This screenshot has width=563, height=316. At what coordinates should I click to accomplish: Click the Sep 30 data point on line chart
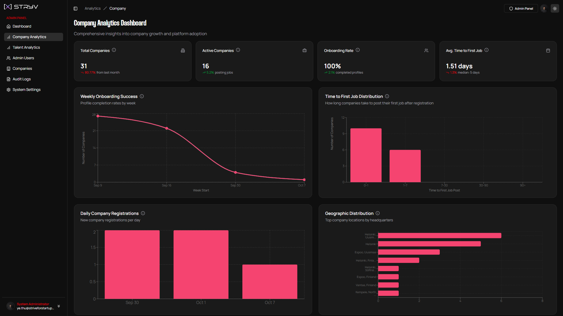pos(235,172)
